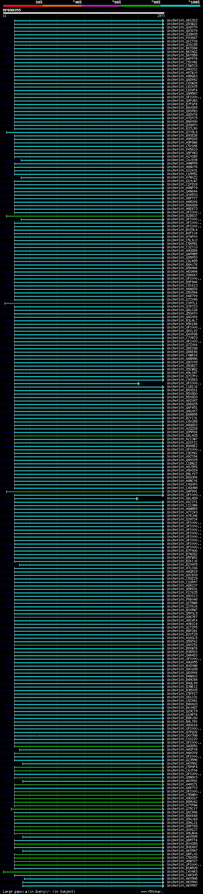Select hit UniRef100_A7TZ43
Image resolution: width=203 pixels, height=894 pixels.
pos(182,512)
